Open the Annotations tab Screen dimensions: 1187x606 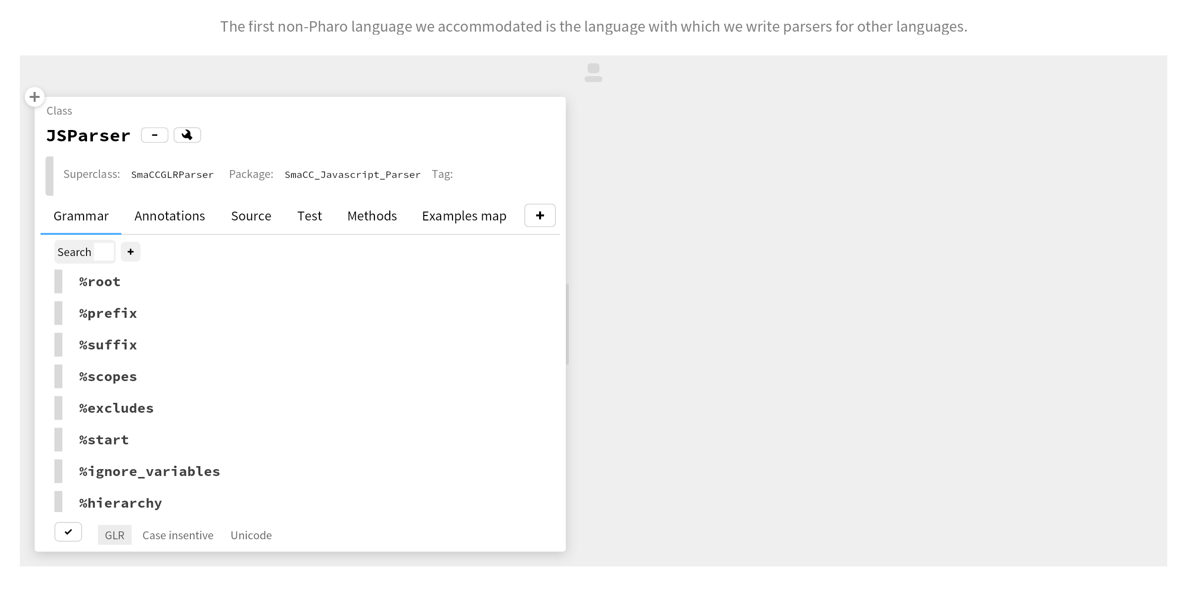pyautogui.click(x=170, y=216)
